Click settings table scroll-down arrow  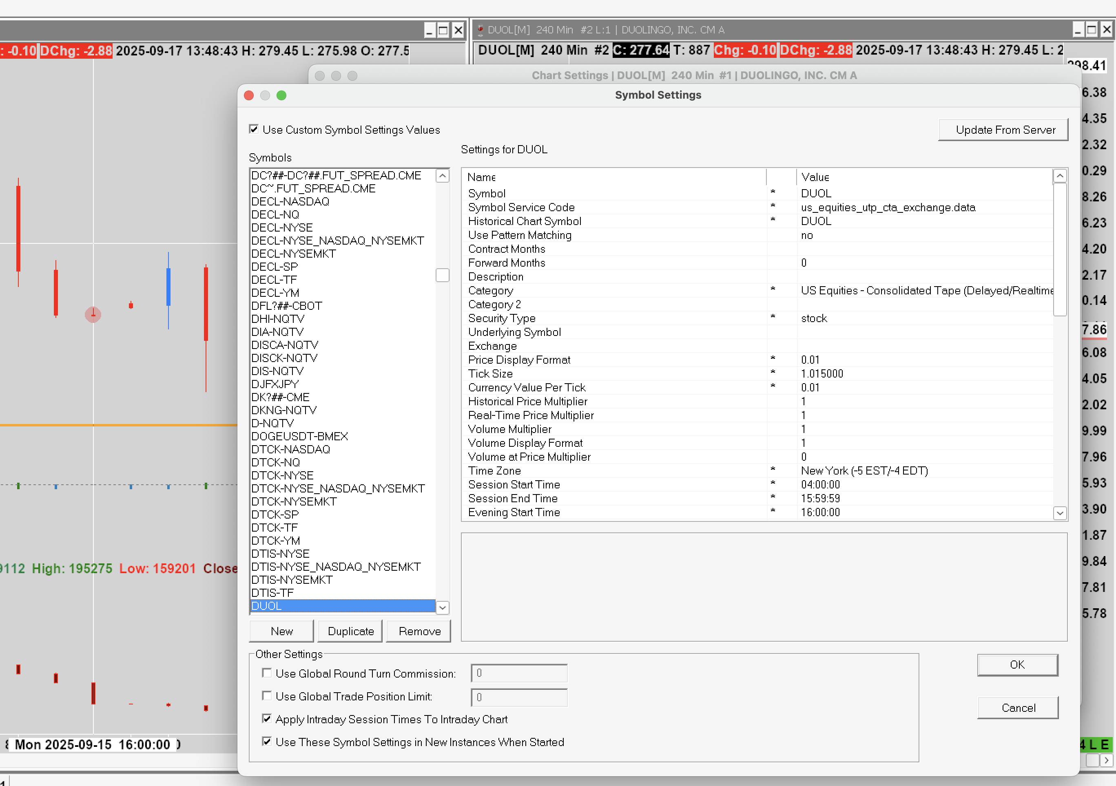pos(1060,513)
